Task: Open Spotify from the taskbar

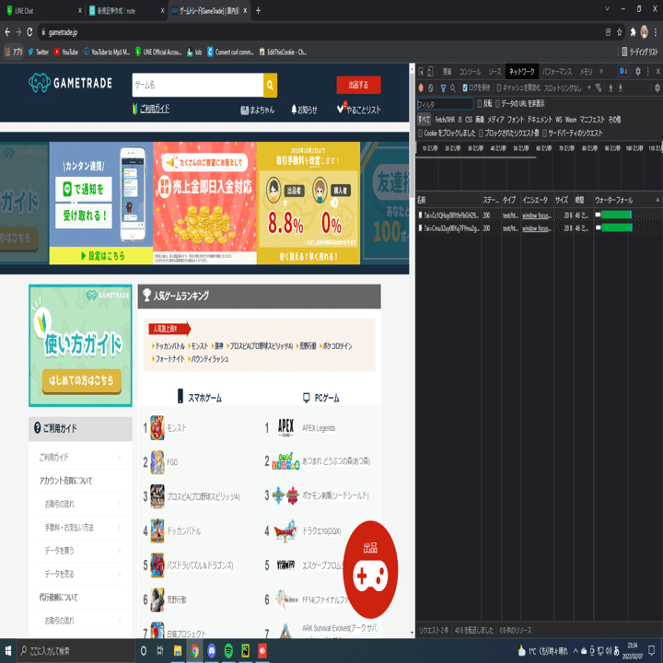Action: 228,651
